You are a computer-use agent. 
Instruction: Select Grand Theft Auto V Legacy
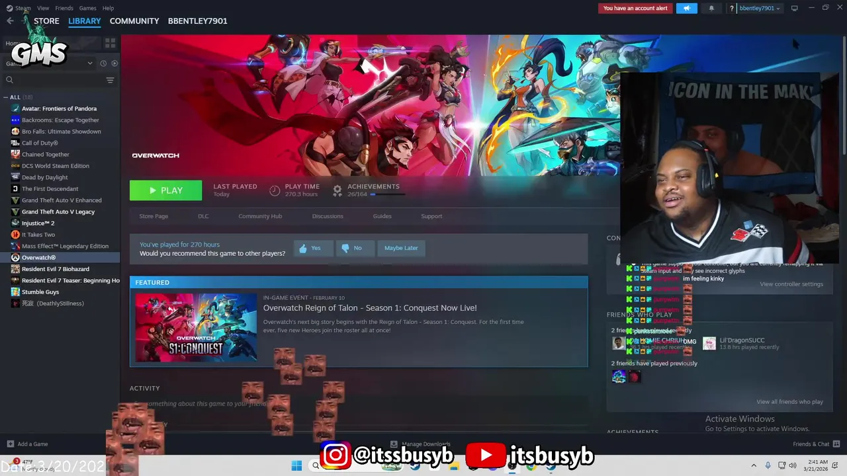point(58,212)
